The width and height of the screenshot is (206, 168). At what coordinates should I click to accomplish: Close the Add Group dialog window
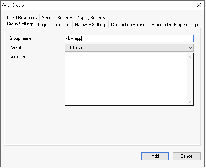199,6
